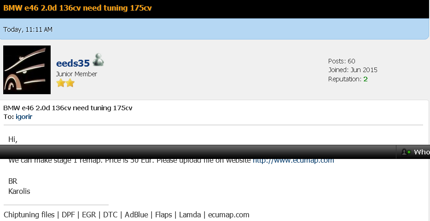Open the eeds35 profile link
This screenshot has height=221, width=430.
click(x=73, y=63)
